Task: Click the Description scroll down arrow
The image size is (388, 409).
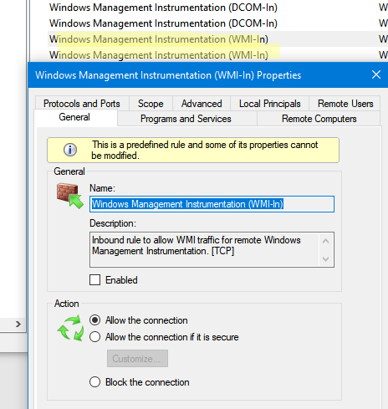Action: click(325, 259)
